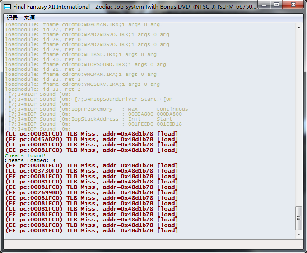
Task: Click the TLB Miss line with pc:0045AD20
Action: tap(92, 139)
